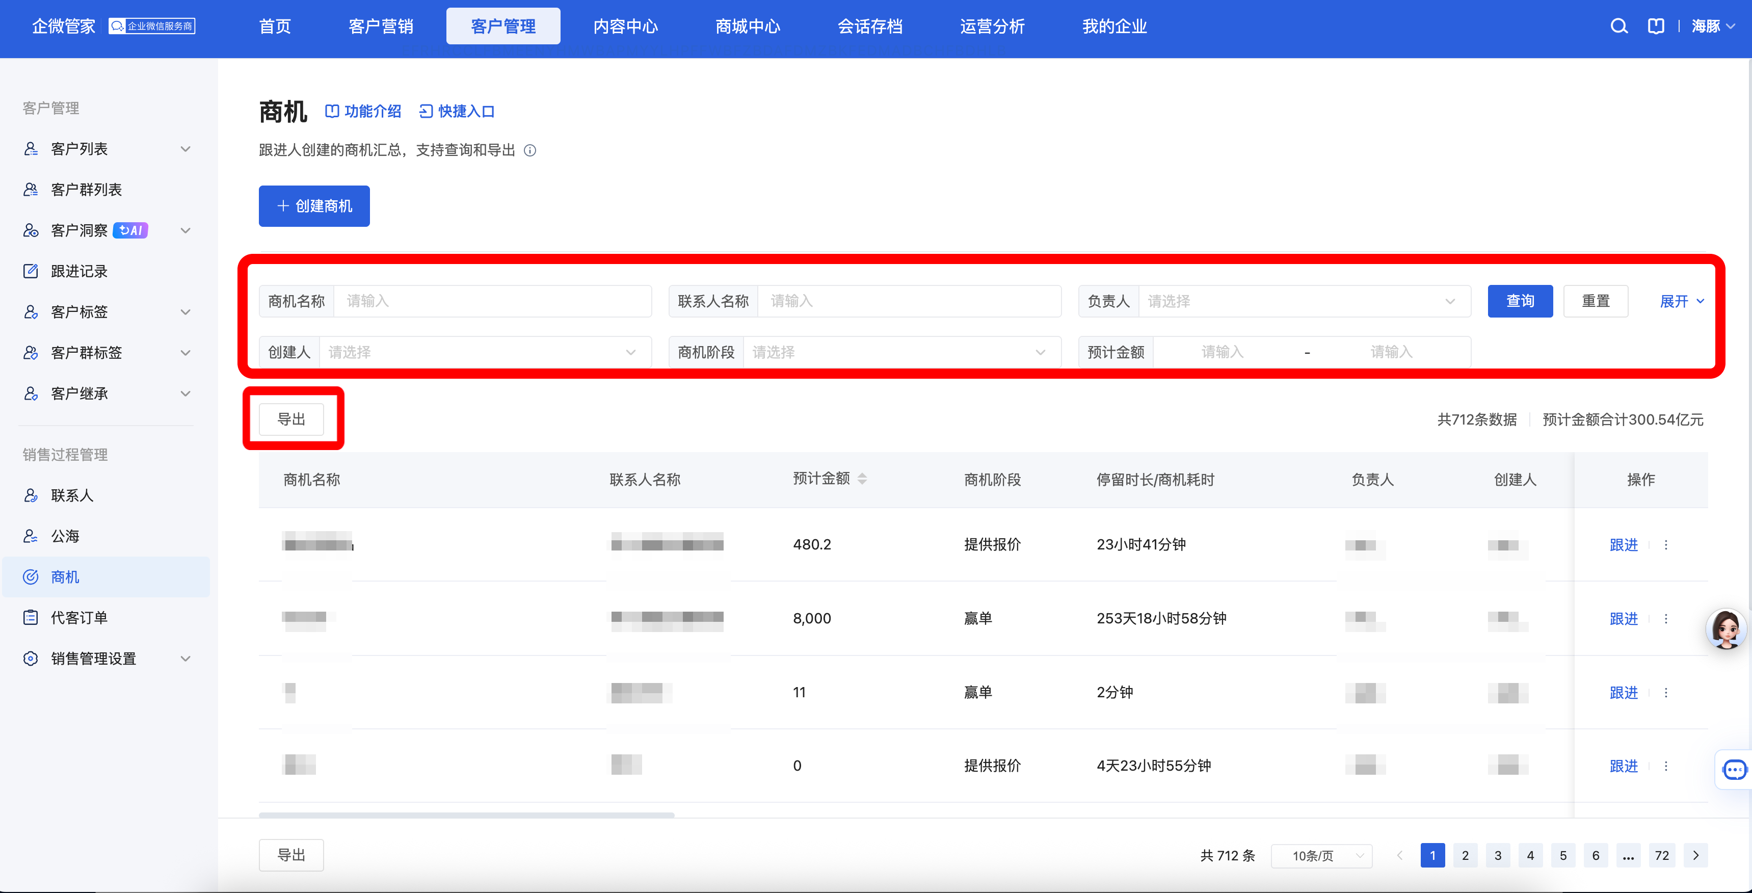Click the 重置 button
Viewport: 1752px width, 893px height.
pyautogui.click(x=1596, y=301)
